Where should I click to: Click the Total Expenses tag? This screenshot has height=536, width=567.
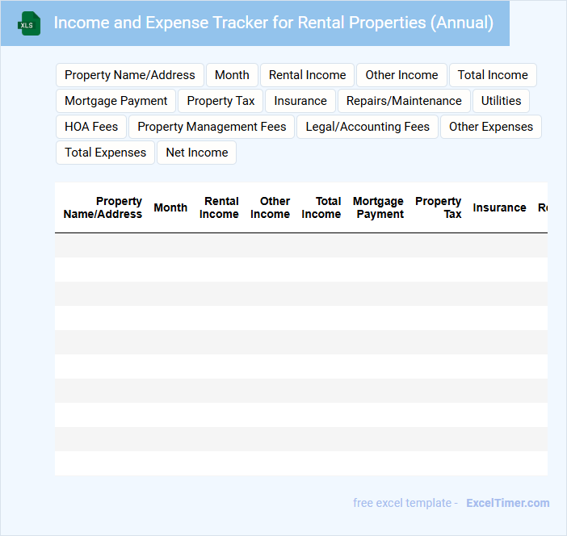click(x=105, y=153)
